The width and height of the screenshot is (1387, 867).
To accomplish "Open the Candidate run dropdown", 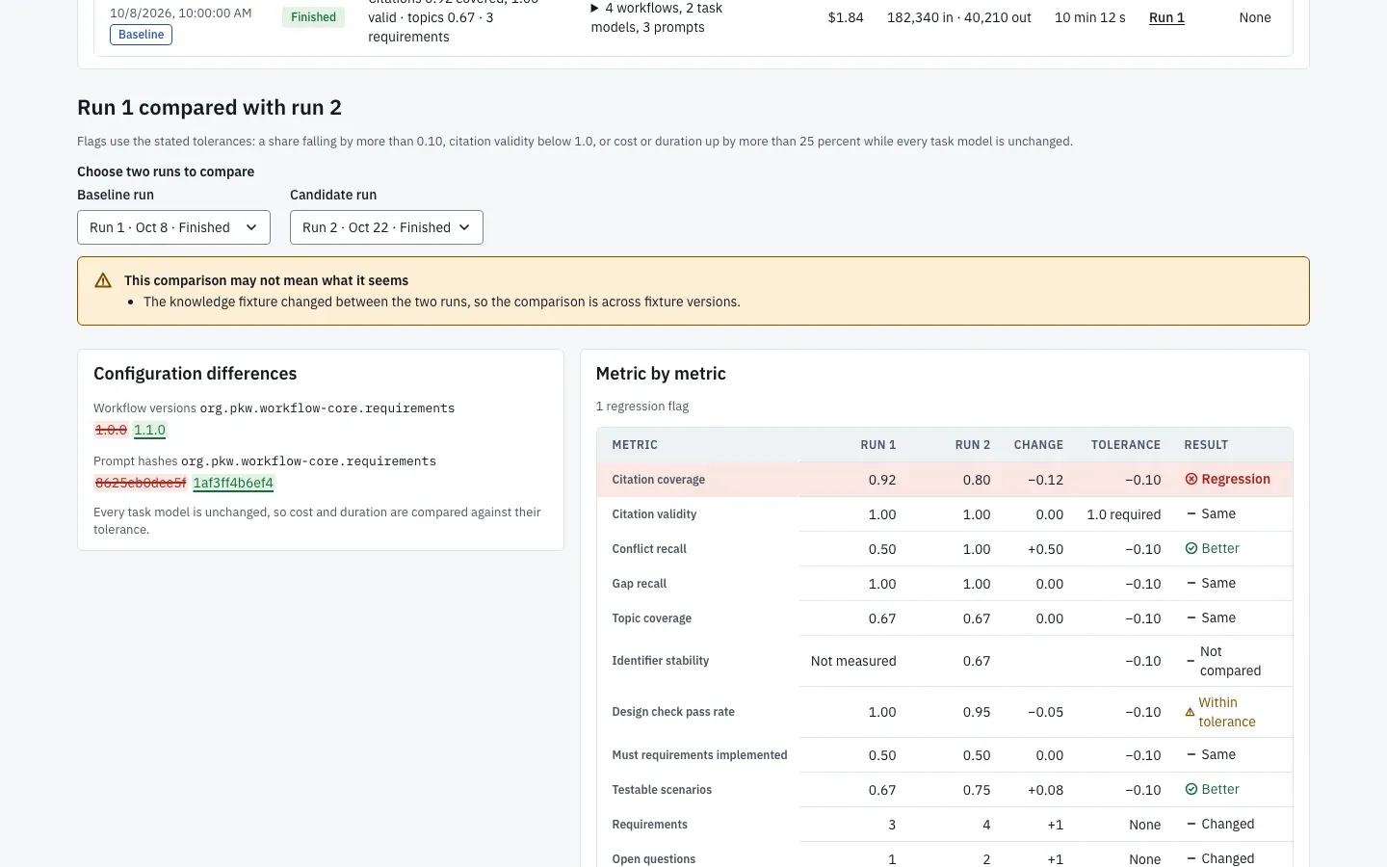I will coord(386,227).
